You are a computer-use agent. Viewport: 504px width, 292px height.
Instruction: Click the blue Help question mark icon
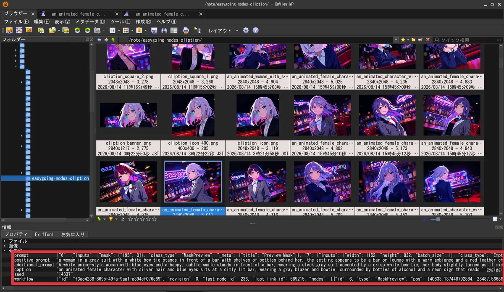[x=255, y=30]
